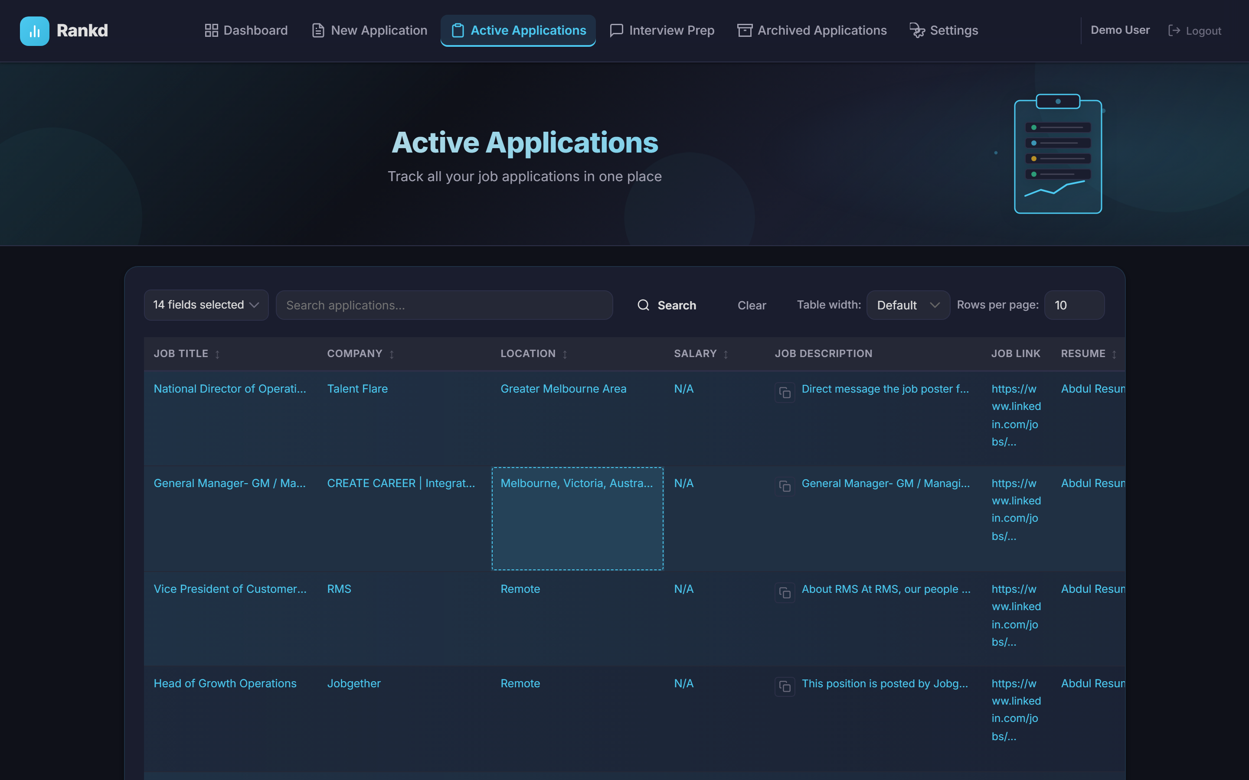Open the Table width Default dropdown
Viewport: 1249px width, 780px height.
click(x=907, y=305)
